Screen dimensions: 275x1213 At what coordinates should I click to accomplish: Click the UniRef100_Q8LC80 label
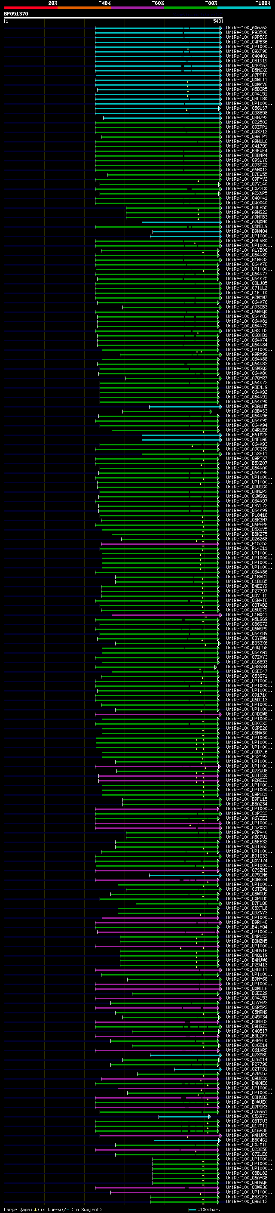(247, 99)
